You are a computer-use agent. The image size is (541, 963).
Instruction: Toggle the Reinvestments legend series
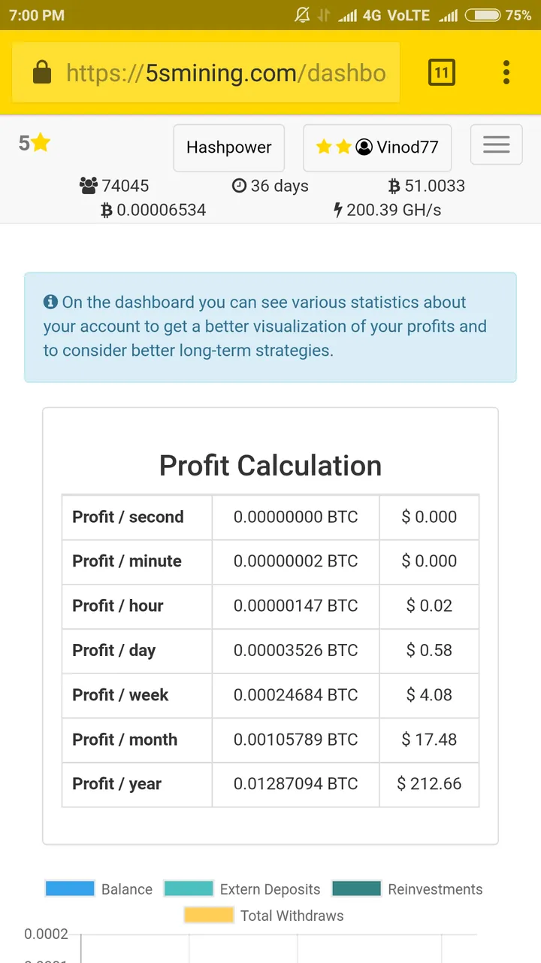(x=407, y=889)
